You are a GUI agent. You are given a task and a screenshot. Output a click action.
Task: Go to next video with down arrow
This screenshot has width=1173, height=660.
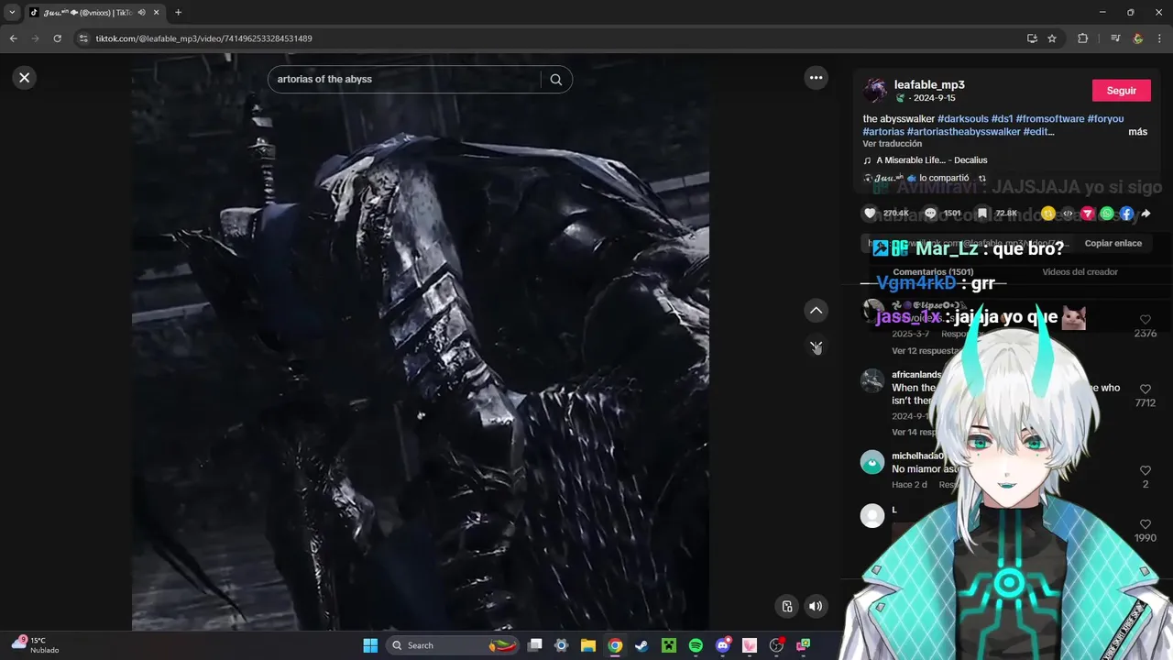click(x=816, y=346)
